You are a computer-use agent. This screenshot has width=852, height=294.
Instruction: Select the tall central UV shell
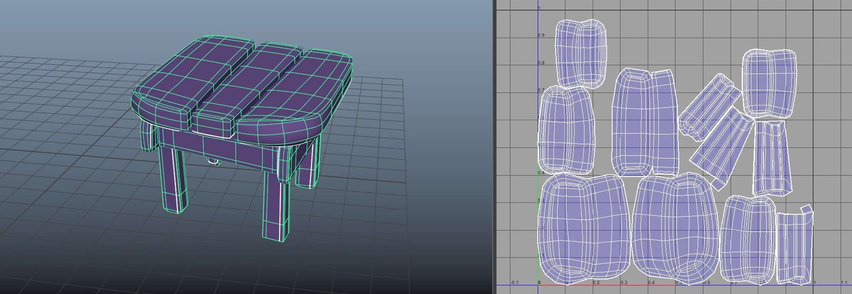tap(645, 123)
